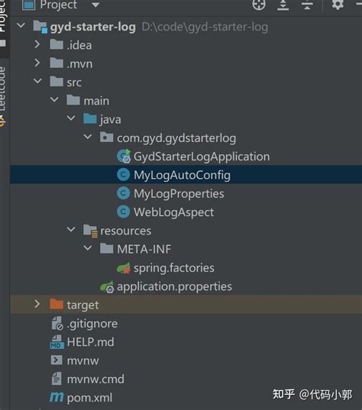Open the Project view dropdown arrow
Image resolution: width=362 pixels, height=410 pixels.
pos(95,5)
